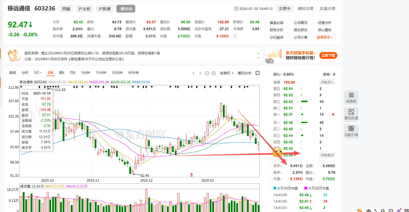Open 实盘交易 live trading
Viewport: 409px width, 212px height.
[327, 8]
